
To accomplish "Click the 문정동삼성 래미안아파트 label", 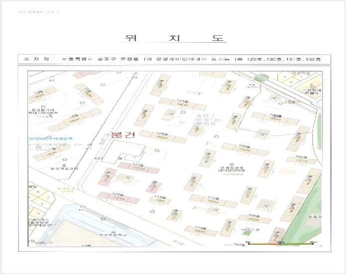I will point(231,169).
